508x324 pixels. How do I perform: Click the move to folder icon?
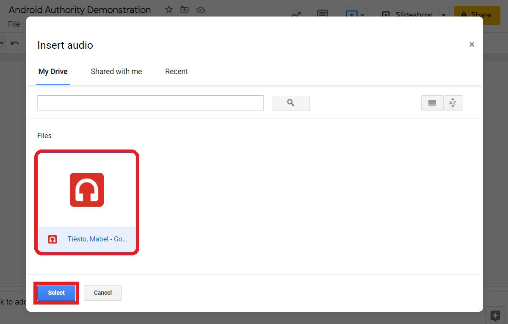[x=185, y=9]
